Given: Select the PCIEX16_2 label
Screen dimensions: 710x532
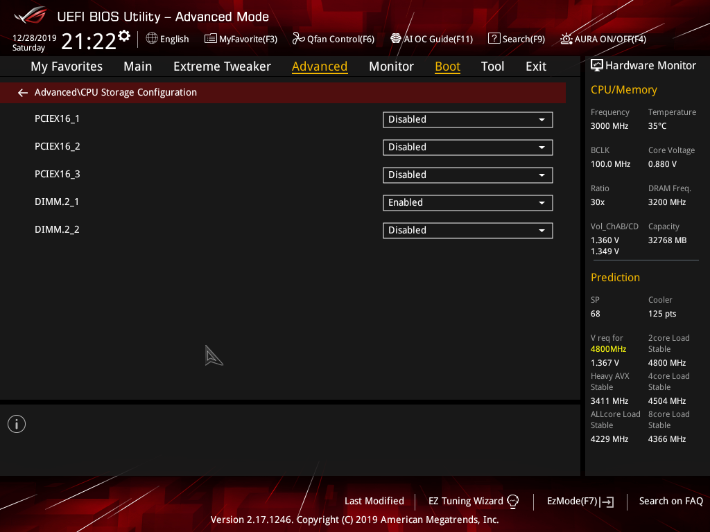Looking at the screenshot, I should click(57, 147).
